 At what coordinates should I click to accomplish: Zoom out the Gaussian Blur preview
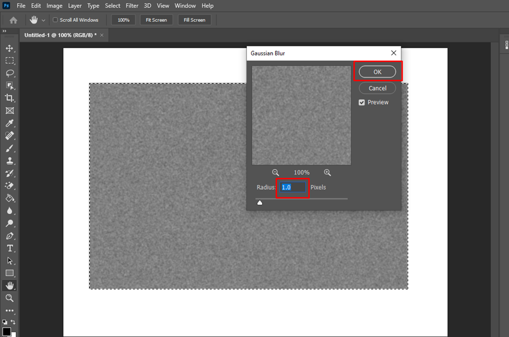(x=275, y=172)
